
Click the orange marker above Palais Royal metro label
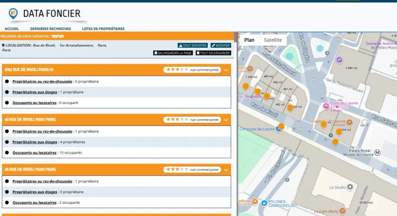tap(335, 142)
